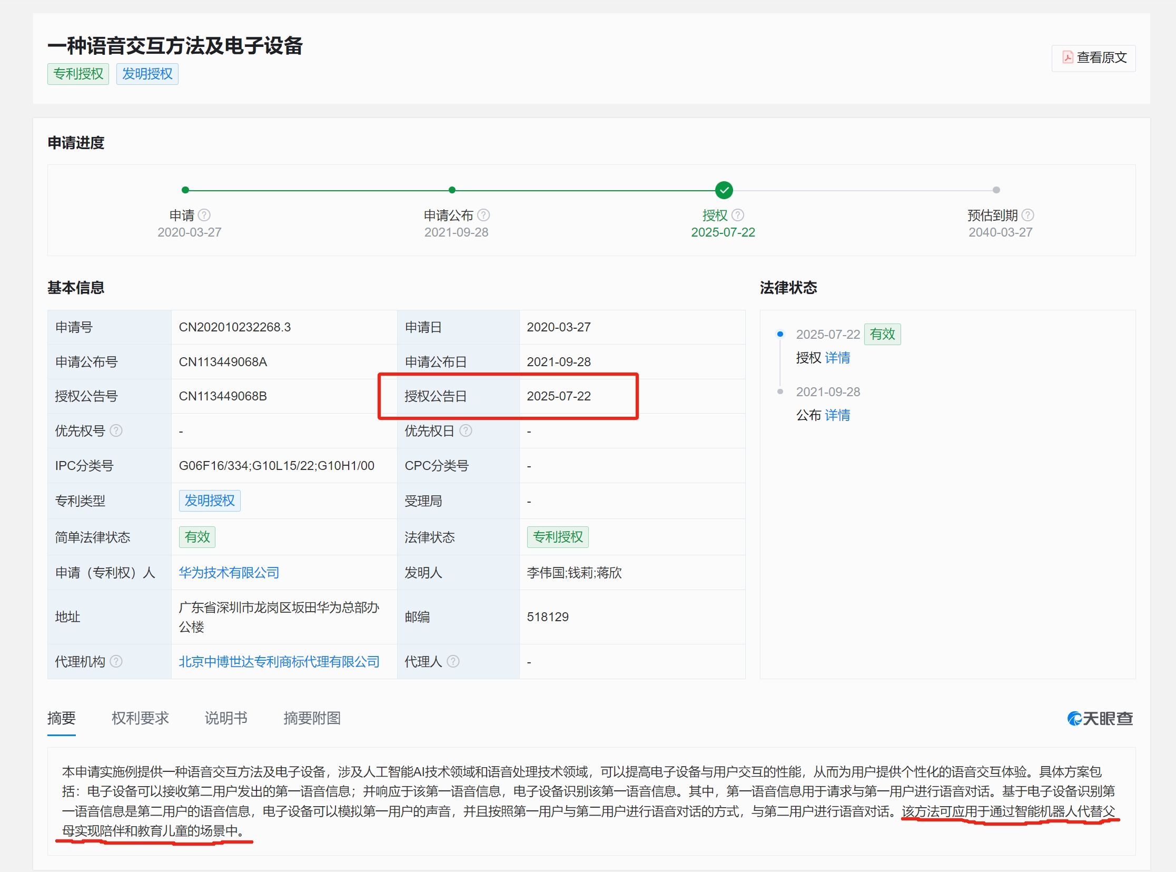Open 详情 link beside 授权 status
The width and height of the screenshot is (1176, 872).
(x=837, y=358)
